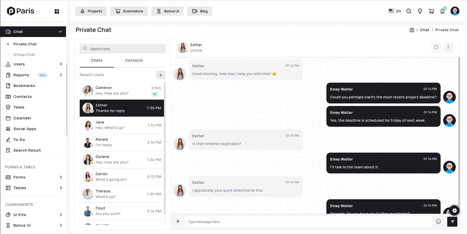Click the chat info circle icon
Image resolution: width=467 pixels, height=234 pixels.
coord(436,47)
